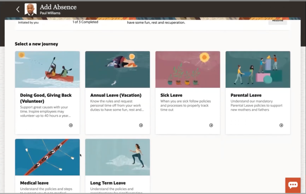Select the kayak illustration thumbnail

click(x=48, y=69)
